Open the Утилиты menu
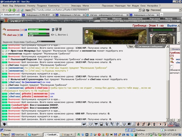The width and height of the screenshot is (182, 137). tap(31, 5)
